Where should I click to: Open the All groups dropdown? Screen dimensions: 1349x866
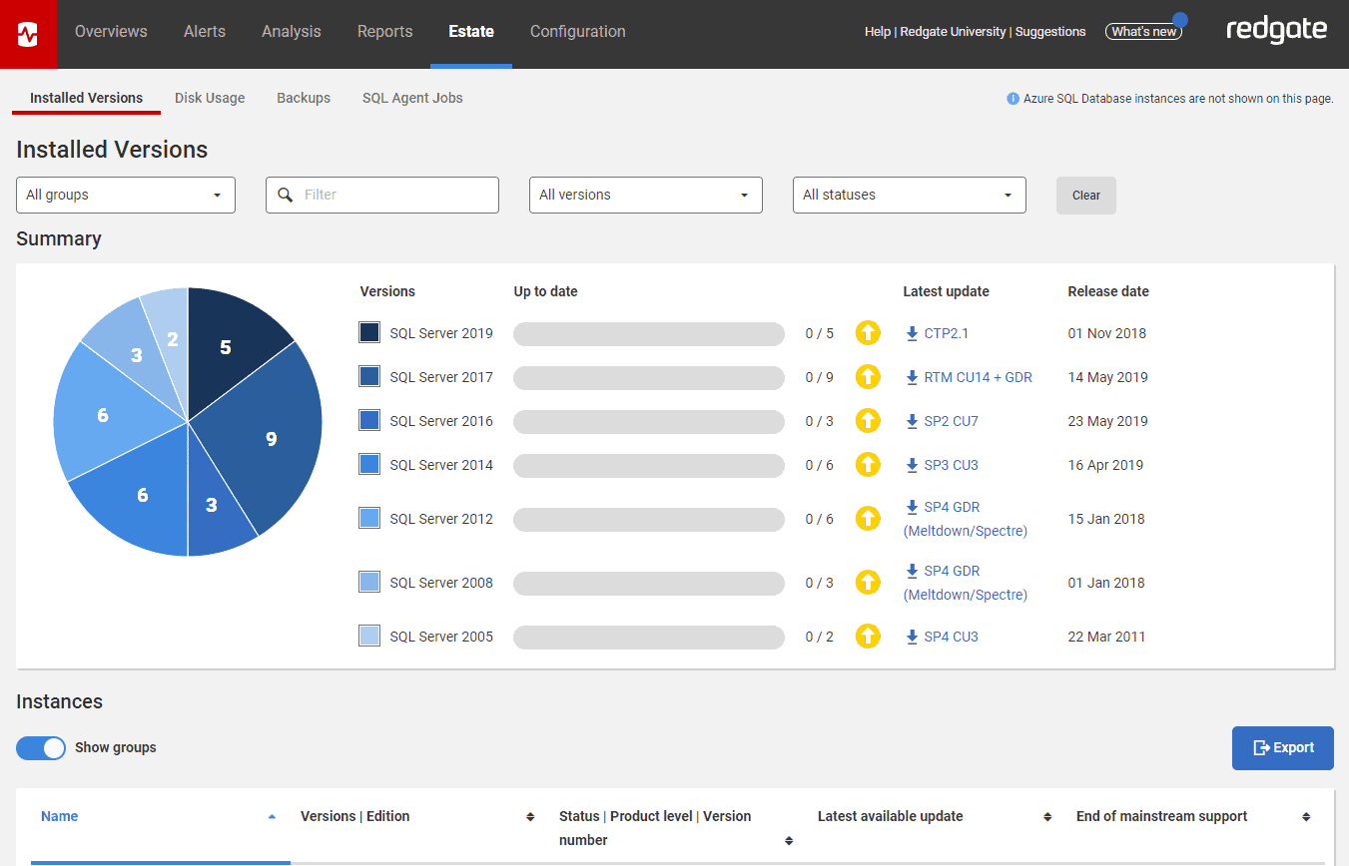(x=126, y=195)
